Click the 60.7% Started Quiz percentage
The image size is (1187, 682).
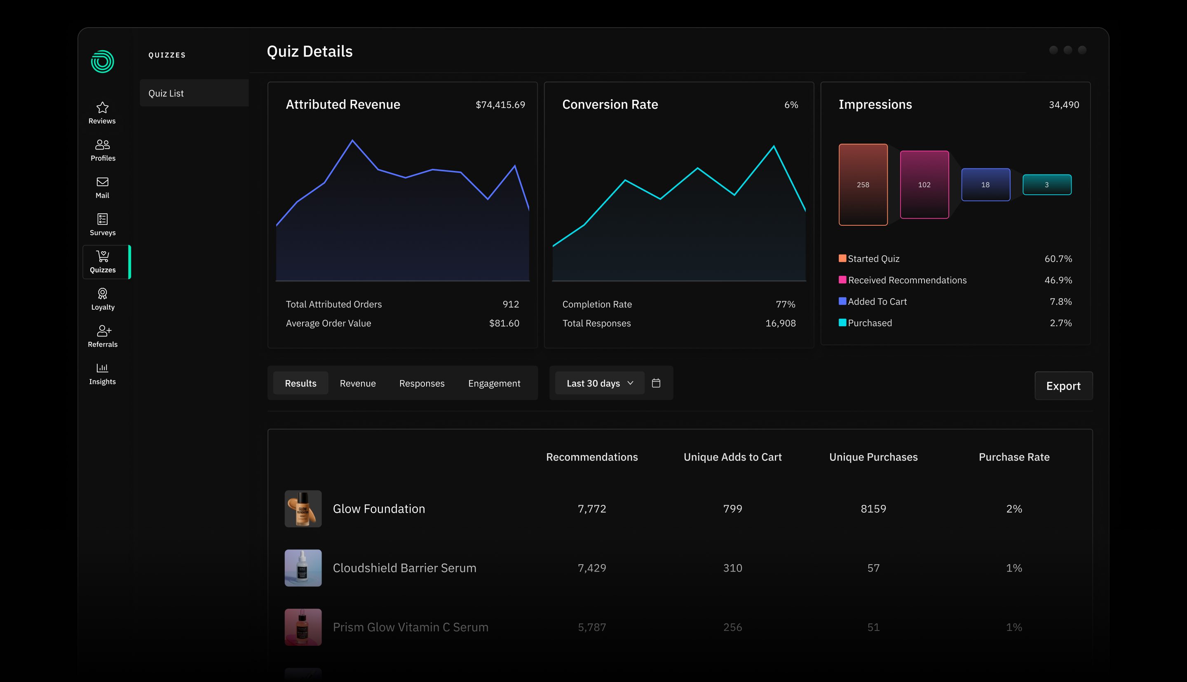[x=1058, y=259]
